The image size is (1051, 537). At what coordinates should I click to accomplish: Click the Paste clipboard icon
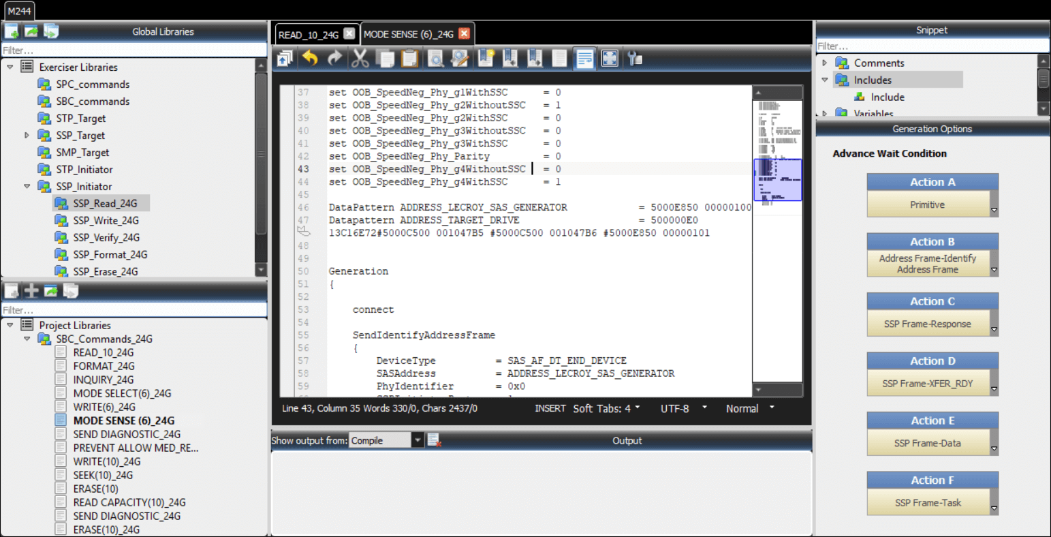pyautogui.click(x=409, y=59)
